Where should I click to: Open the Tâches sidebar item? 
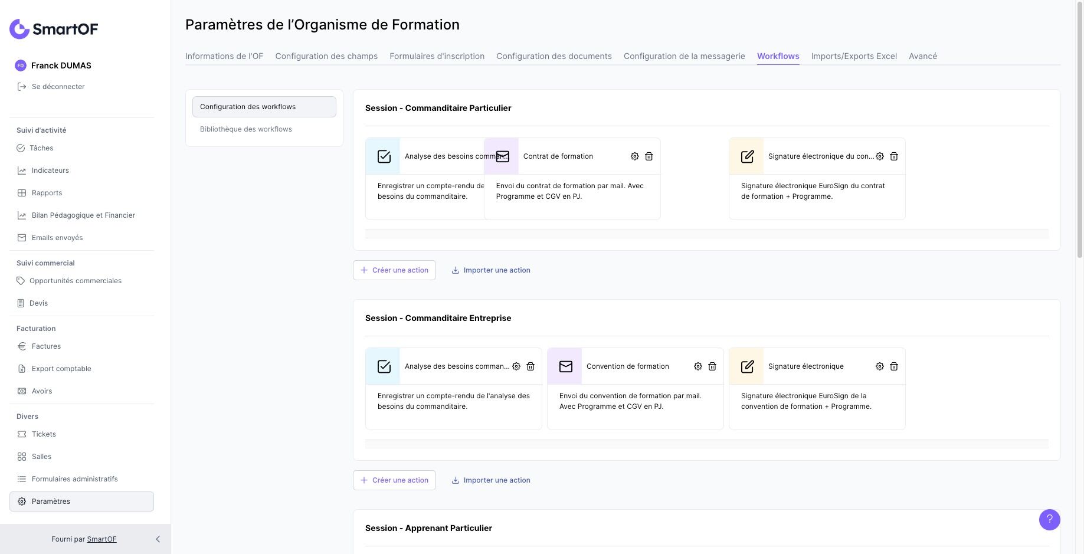click(x=41, y=148)
